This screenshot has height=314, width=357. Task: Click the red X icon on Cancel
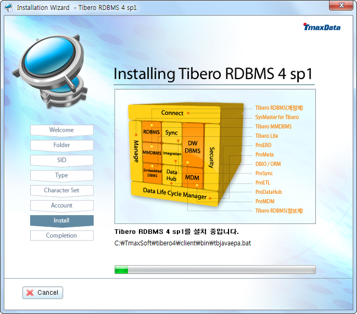[30, 293]
